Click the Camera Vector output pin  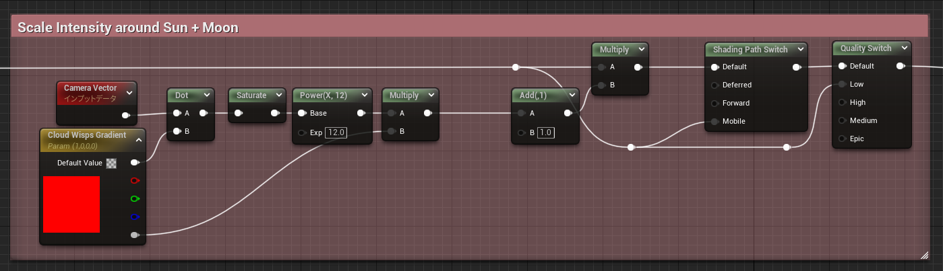[x=125, y=115]
